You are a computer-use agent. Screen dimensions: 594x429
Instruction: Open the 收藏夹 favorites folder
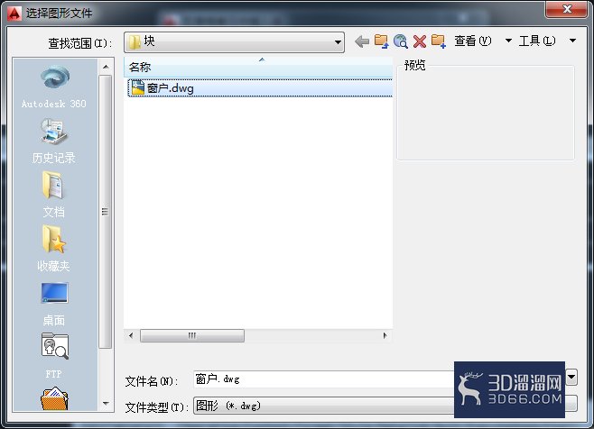54,249
